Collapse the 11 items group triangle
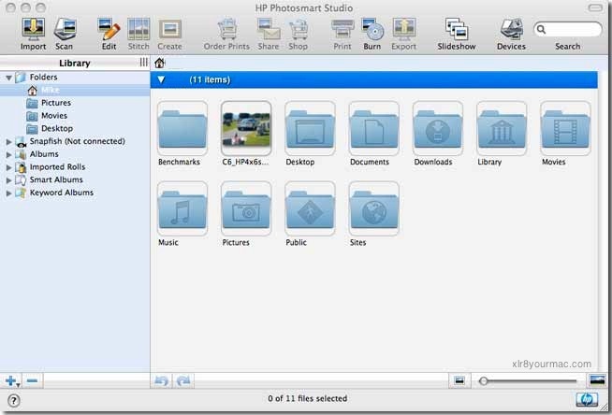This screenshot has height=415, width=612. (x=161, y=79)
